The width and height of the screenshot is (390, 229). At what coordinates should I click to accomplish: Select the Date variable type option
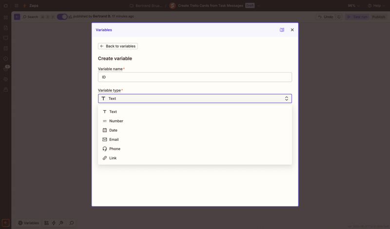point(195,130)
